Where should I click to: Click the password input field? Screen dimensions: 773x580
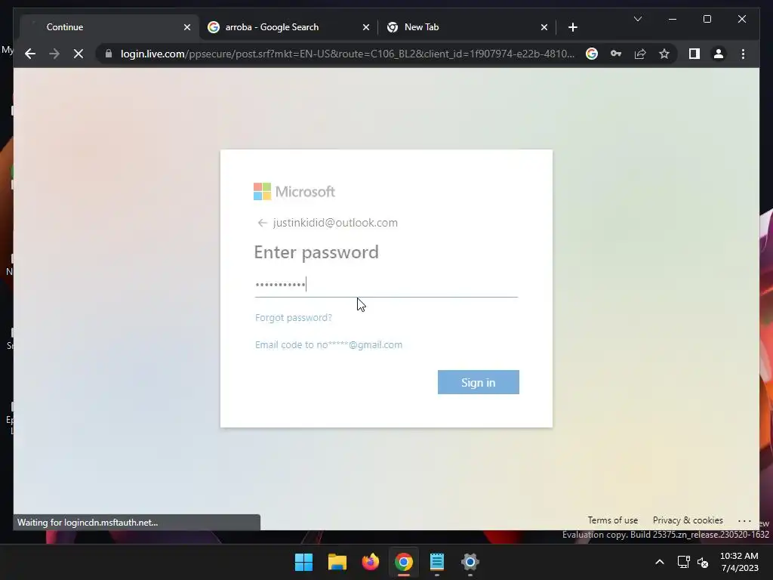[386, 285]
